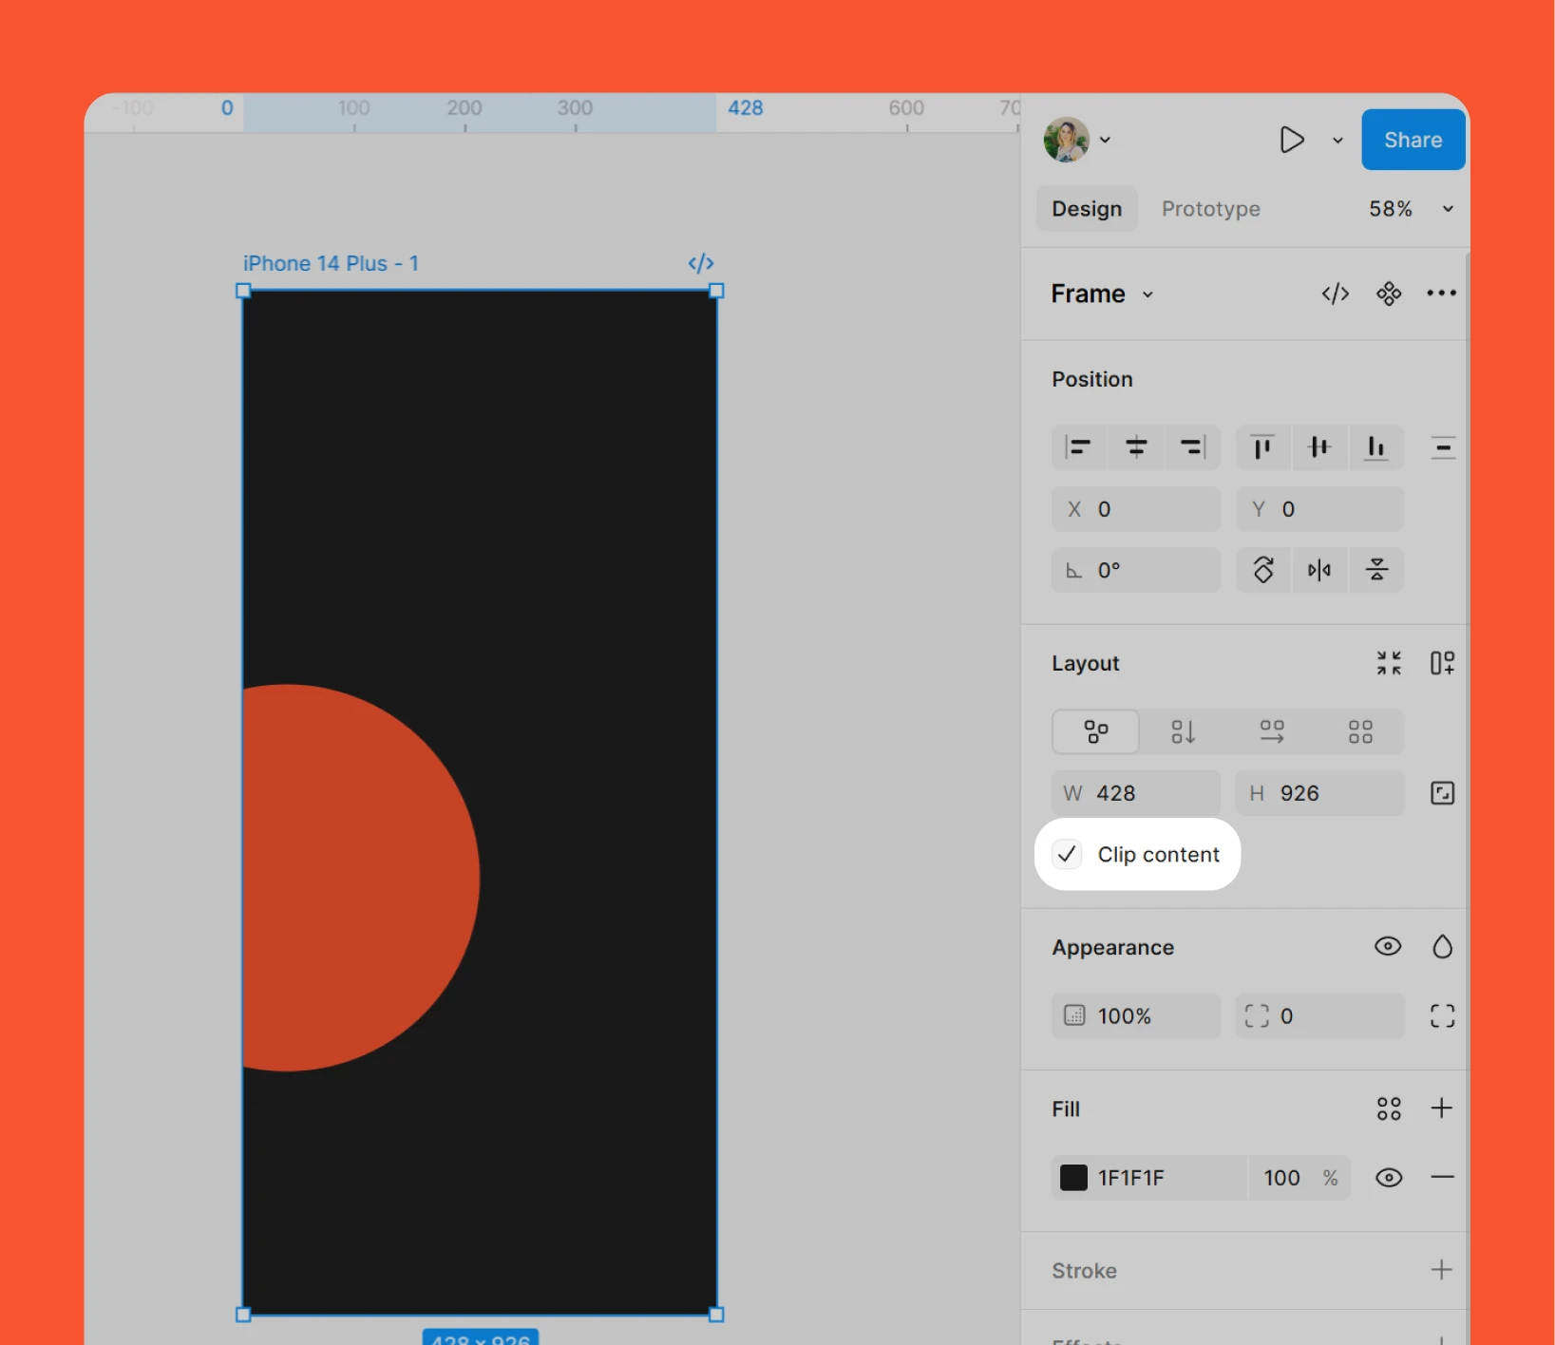Lock the aspect ratio next to width and height
Image resolution: width=1555 pixels, height=1345 pixels.
click(x=1442, y=792)
